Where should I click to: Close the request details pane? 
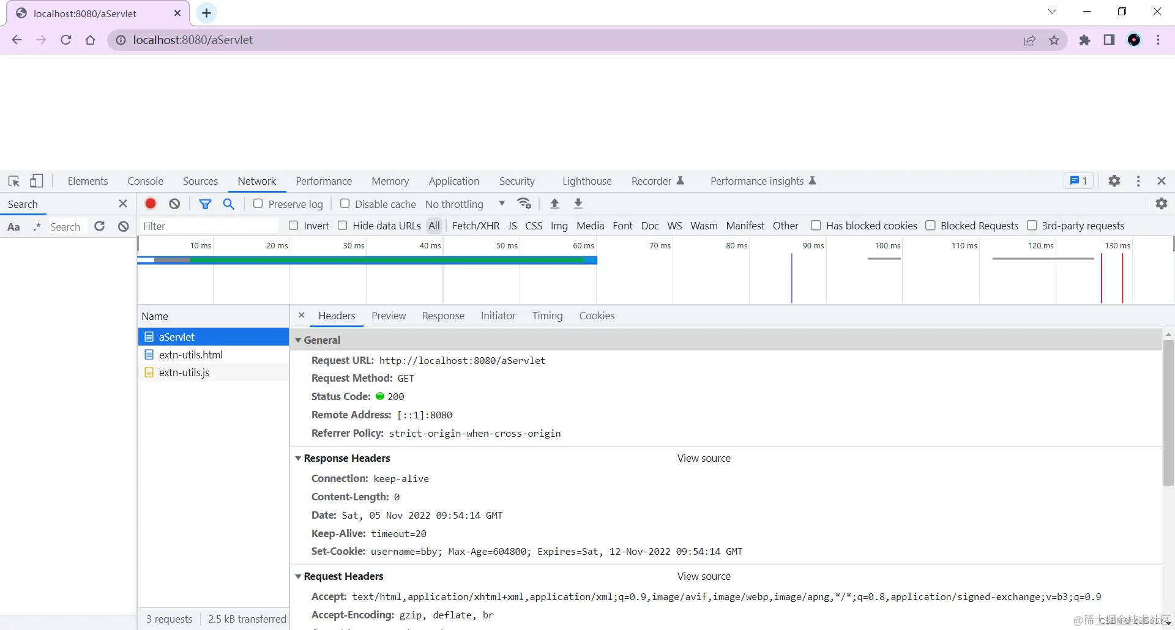[301, 316]
